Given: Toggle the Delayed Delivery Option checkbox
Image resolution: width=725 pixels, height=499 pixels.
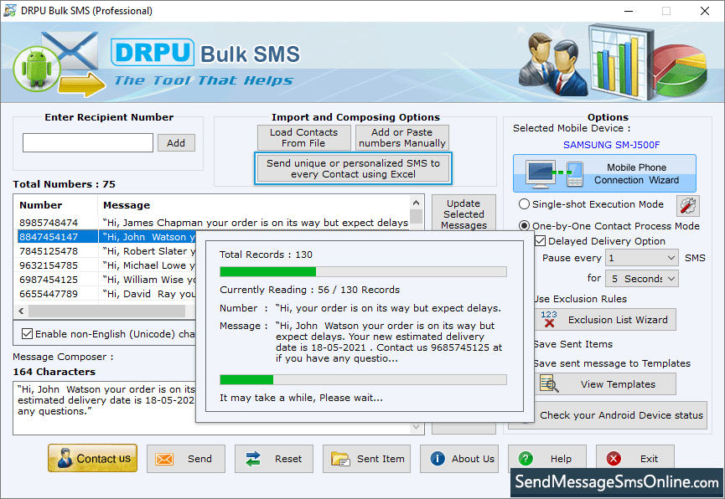Looking at the screenshot, I should (x=540, y=241).
